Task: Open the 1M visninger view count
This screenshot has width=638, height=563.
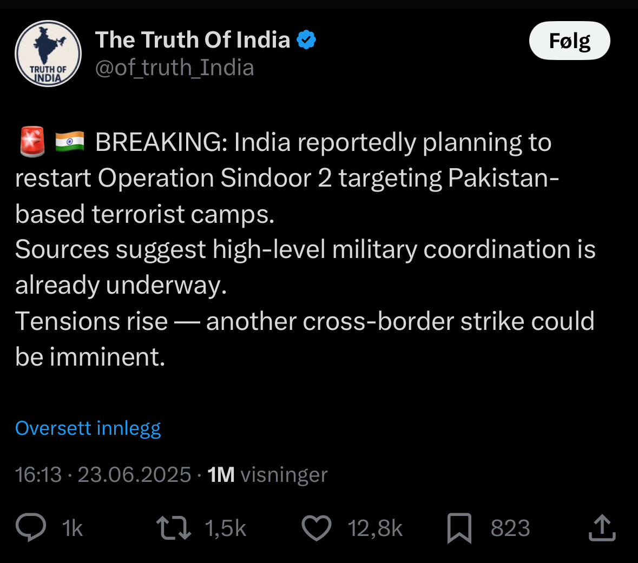Action: [267, 475]
